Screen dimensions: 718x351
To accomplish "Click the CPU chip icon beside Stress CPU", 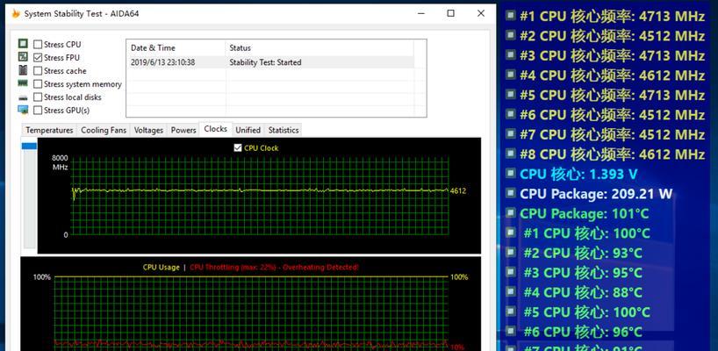I will pyautogui.click(x=23, y=44).
